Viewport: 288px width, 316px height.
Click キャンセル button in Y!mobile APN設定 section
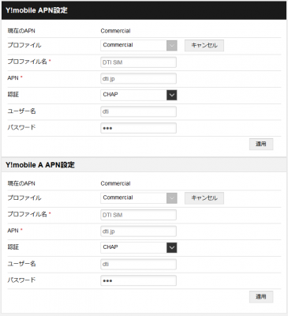[204, 45]
